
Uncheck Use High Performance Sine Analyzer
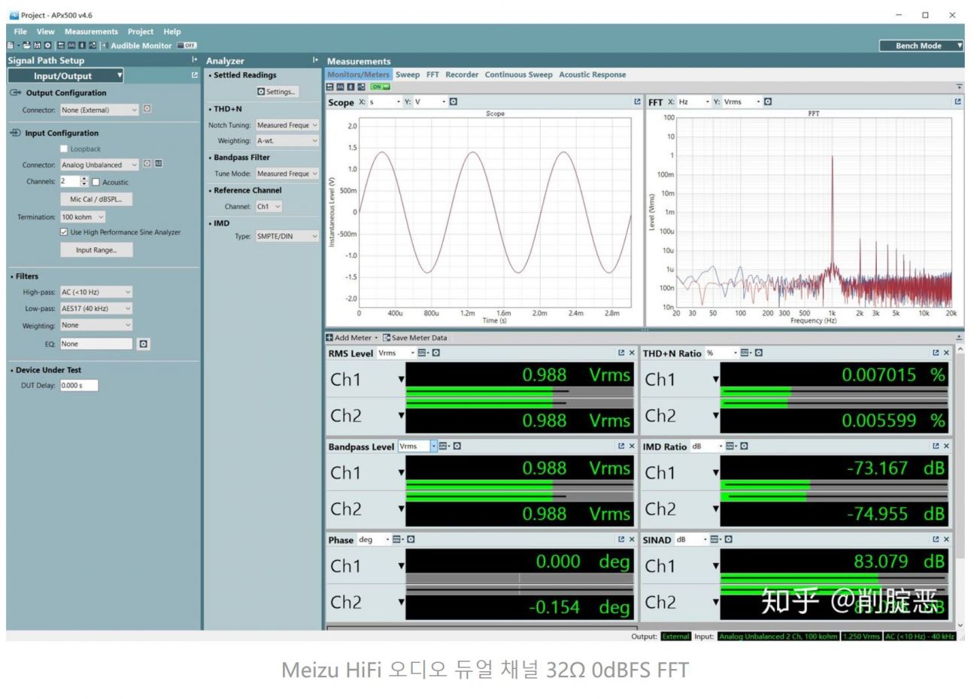tap(64, 232)
